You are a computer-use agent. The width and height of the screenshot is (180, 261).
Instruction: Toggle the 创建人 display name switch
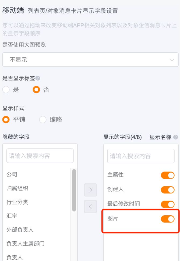pyautogui.click(x=168, y=190)
